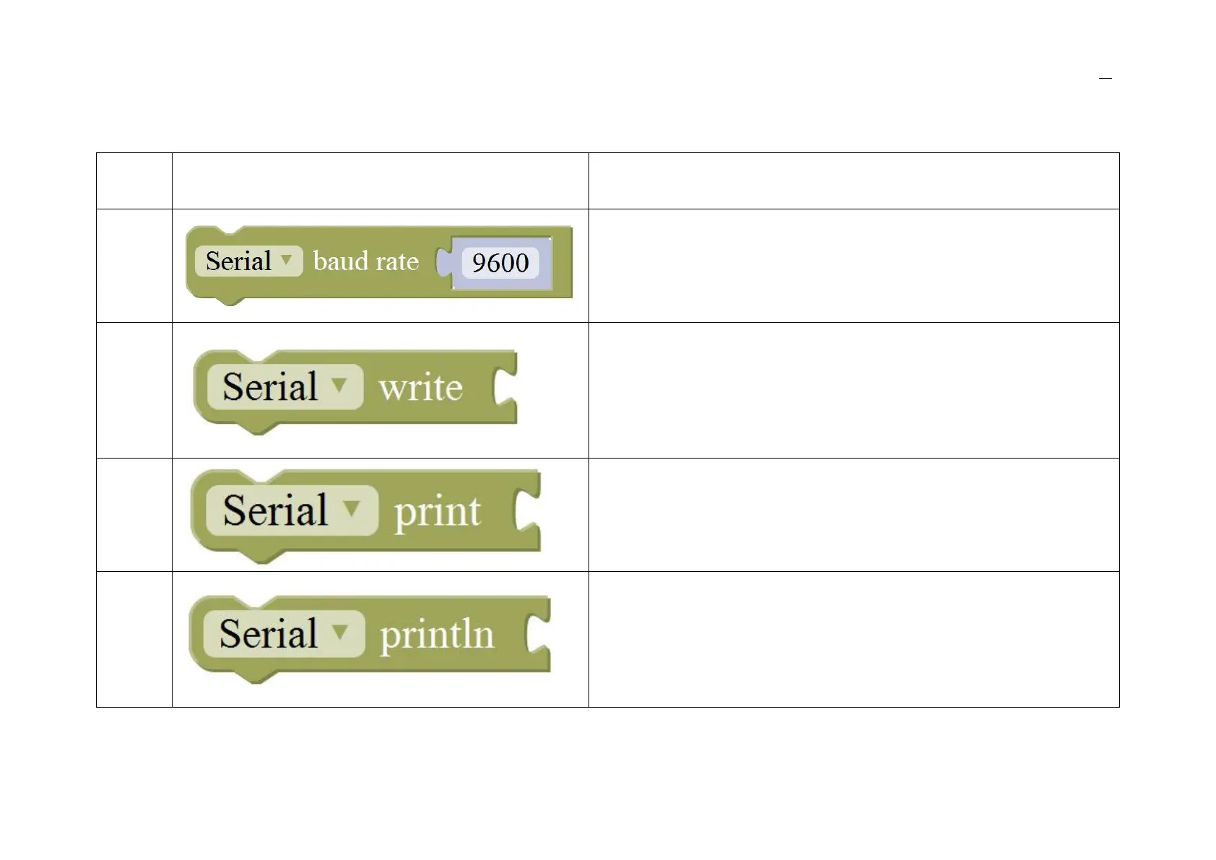1216x860 pixels.
Task: Click the input socket of the println block
Action: 538,635
